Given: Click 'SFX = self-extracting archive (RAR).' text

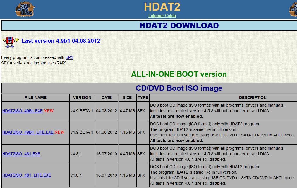Looking at the screenshot, I should tap(34, 63).
